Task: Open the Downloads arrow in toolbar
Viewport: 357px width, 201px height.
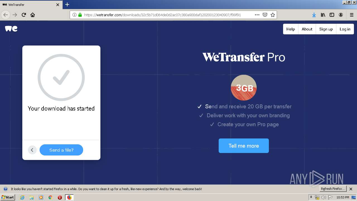Action: pyautogui.click(x=314, y=15)
